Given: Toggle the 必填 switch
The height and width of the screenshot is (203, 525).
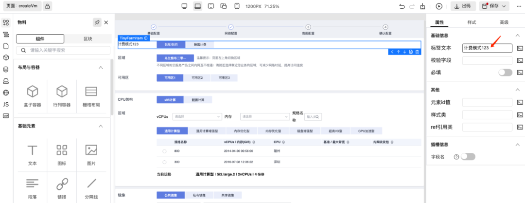Looking at the screenshot, I should [x=505, y=73].
